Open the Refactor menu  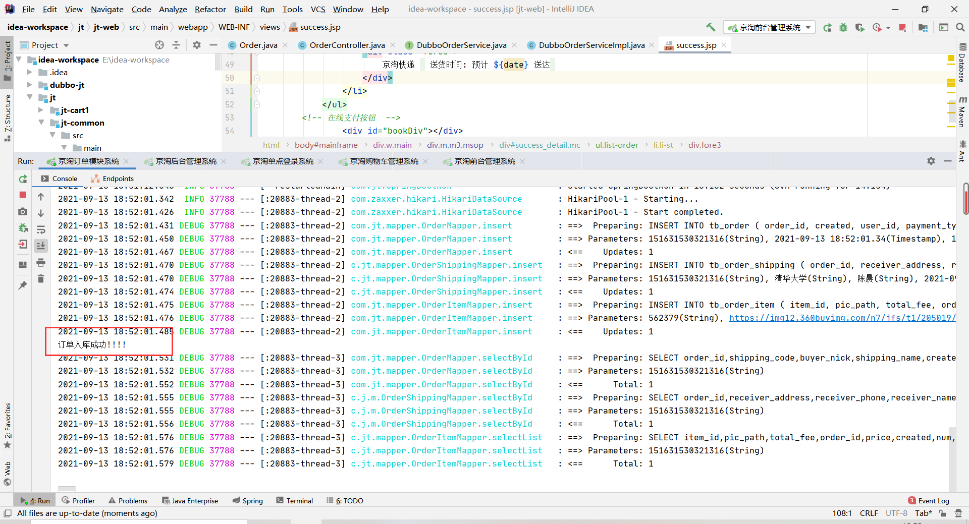(x=210, y=9)
